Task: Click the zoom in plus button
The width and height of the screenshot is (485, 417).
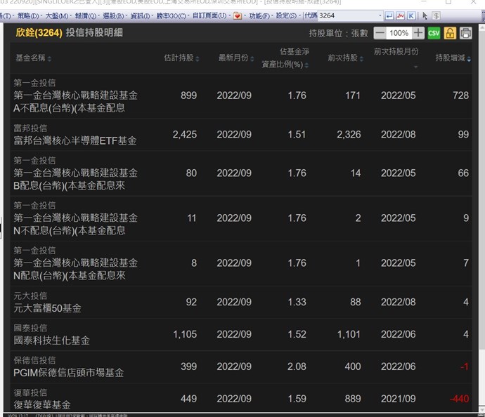Action: click(418, 33)
